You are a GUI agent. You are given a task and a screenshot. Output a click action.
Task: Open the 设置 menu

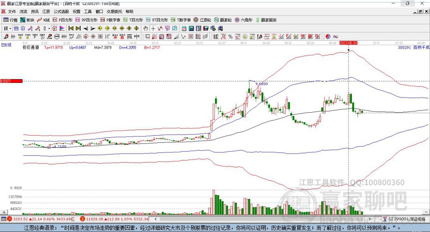[x=76, y=11]
